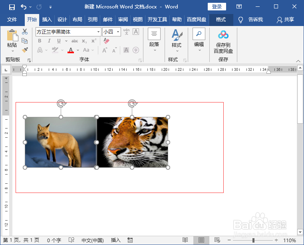Viewport: 304px width, 245px height.
Task: Click the 登录 sign-in button
Action: (217, 7)
